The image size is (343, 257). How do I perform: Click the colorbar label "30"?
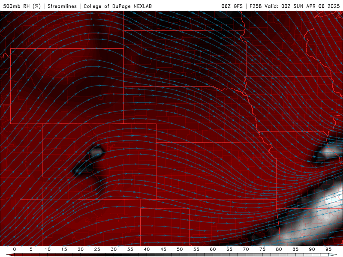(114, 249)
